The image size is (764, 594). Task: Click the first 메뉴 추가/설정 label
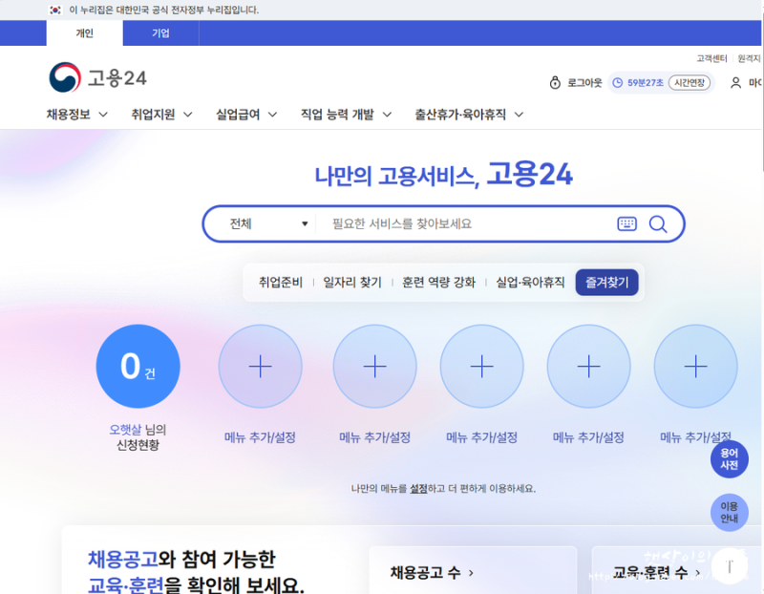pos(260,437)
